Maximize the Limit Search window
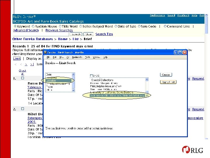The width and height of the screenshot is (210, 158). (180, 52)
